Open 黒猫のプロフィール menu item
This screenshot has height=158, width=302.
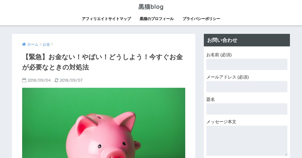(157, 19)
